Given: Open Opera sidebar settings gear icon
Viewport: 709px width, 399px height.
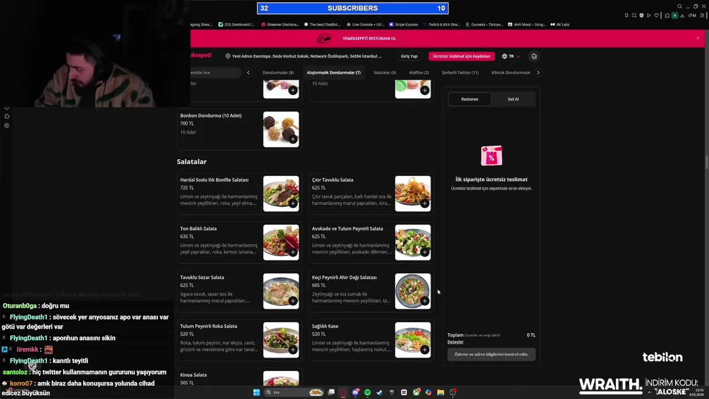Looking at the screenshot, I should pyautogui.click(x=7, y=125).
